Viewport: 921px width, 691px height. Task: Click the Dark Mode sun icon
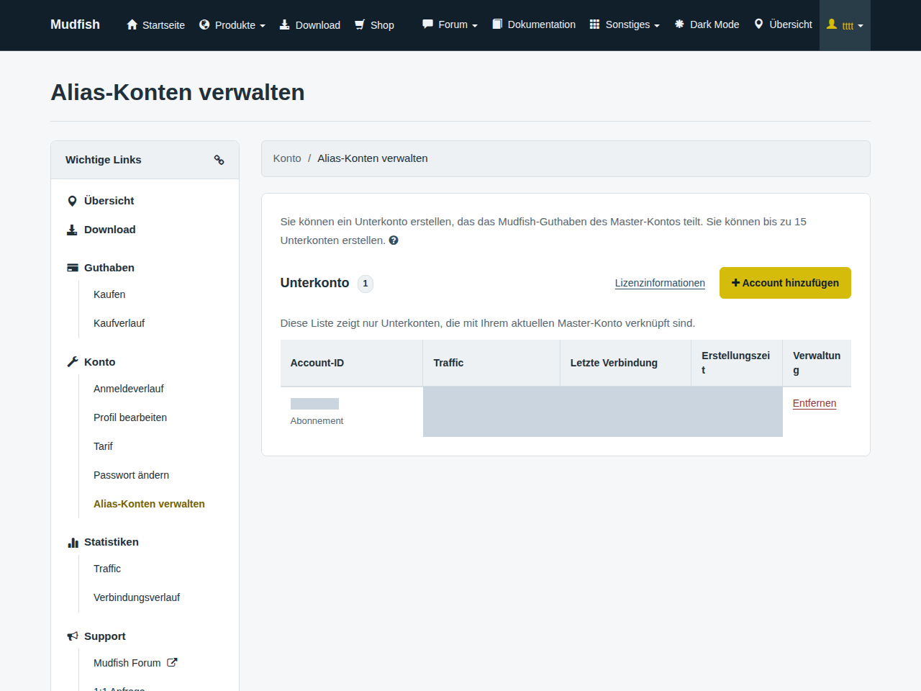(679, 24)
